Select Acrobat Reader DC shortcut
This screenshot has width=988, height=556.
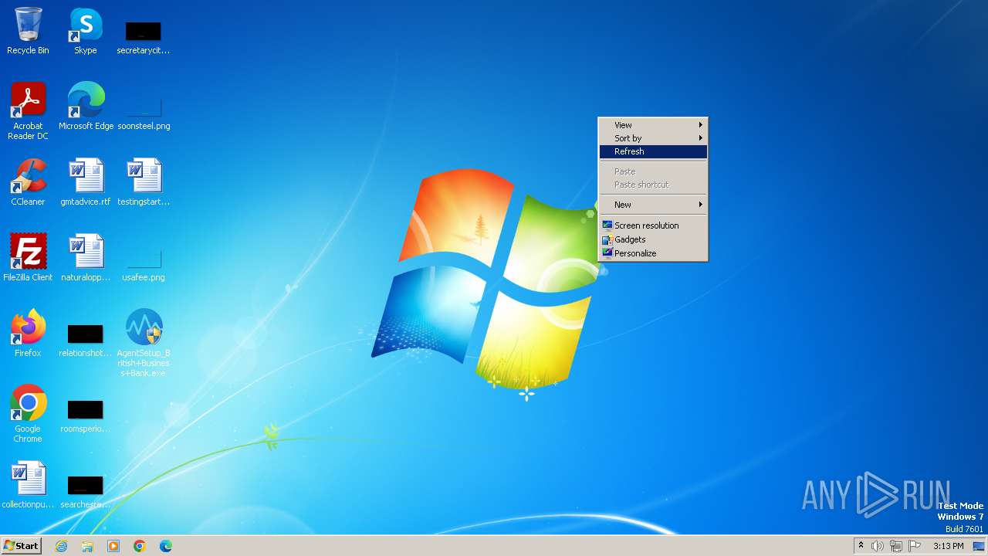point(28,111)
